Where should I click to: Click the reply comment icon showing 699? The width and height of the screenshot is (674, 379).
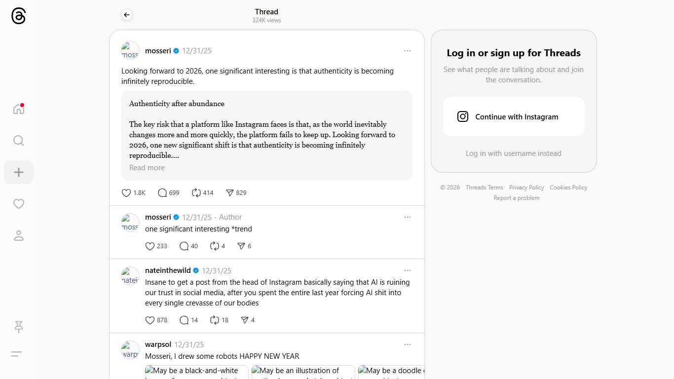click(162, 193)
